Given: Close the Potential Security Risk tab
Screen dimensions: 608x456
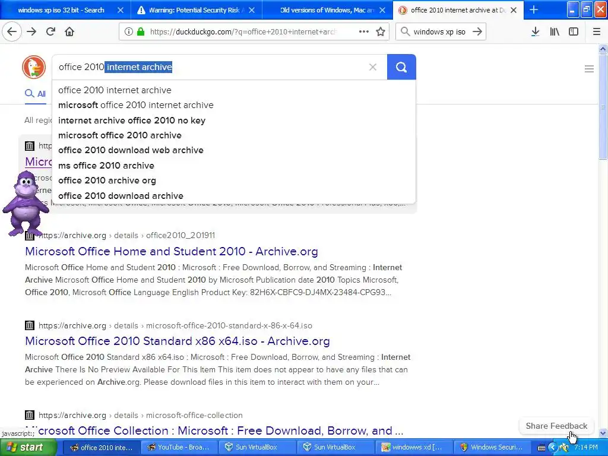Looking at the screenshot, I should (x=252, y=10).
